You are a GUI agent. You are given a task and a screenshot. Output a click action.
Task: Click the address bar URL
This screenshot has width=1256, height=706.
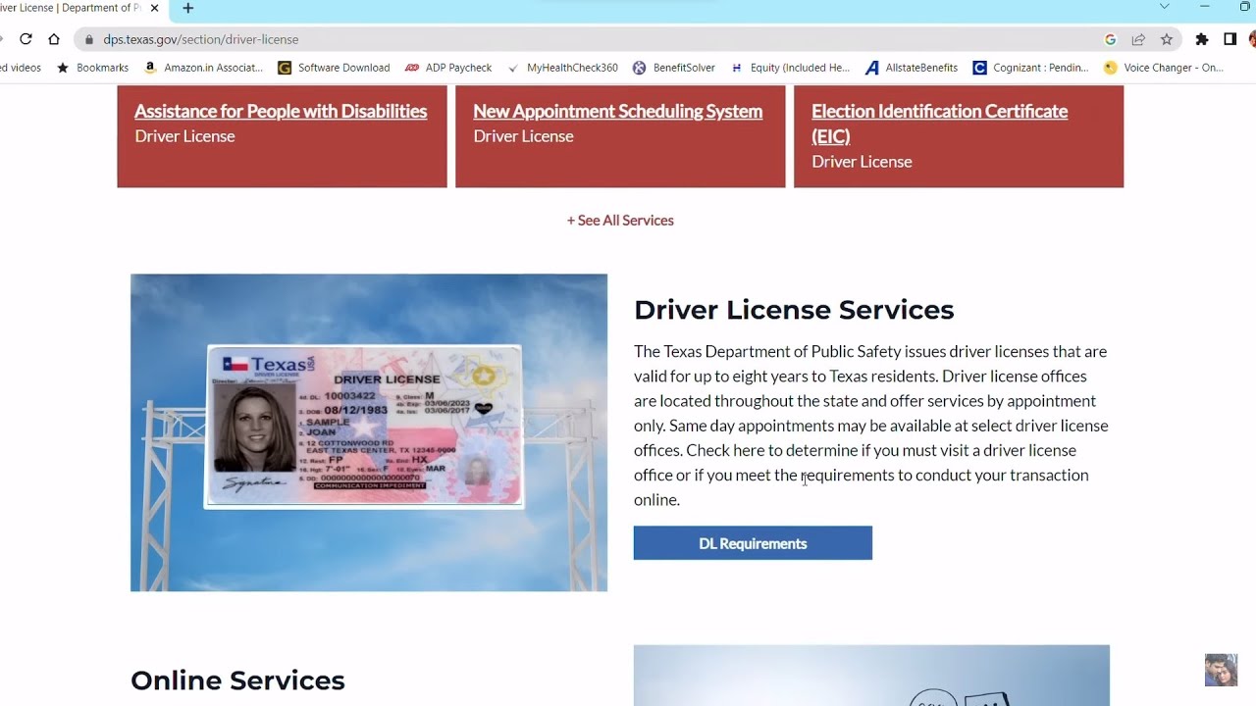click(x=201, y=39)
